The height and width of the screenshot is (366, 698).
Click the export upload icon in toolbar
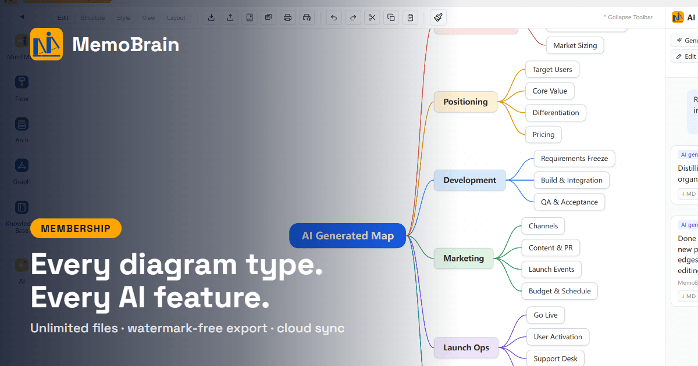click(230, 17)
